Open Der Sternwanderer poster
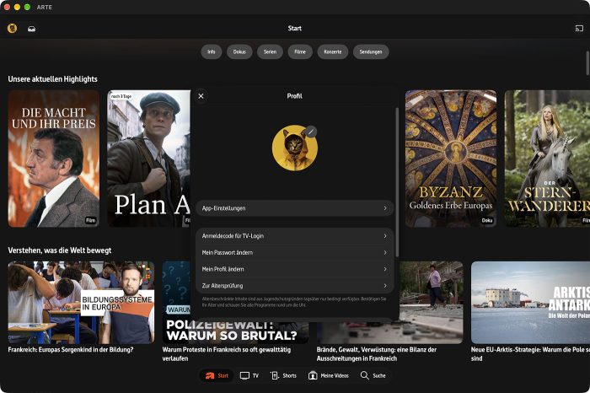590x393 pixels. pyautogui.click(x=547, y=159)
